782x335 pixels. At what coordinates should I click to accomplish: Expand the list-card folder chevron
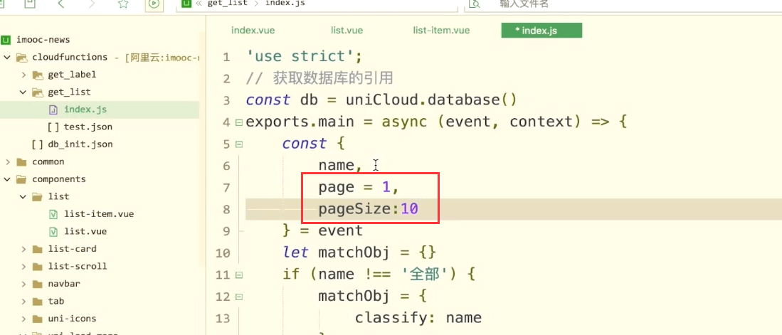point(23,249)
